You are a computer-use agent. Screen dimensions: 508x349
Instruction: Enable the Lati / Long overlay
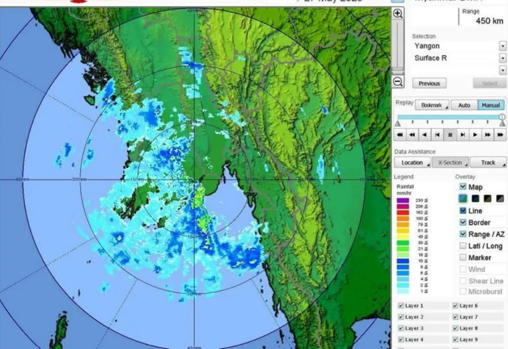(x=463, y=246)
